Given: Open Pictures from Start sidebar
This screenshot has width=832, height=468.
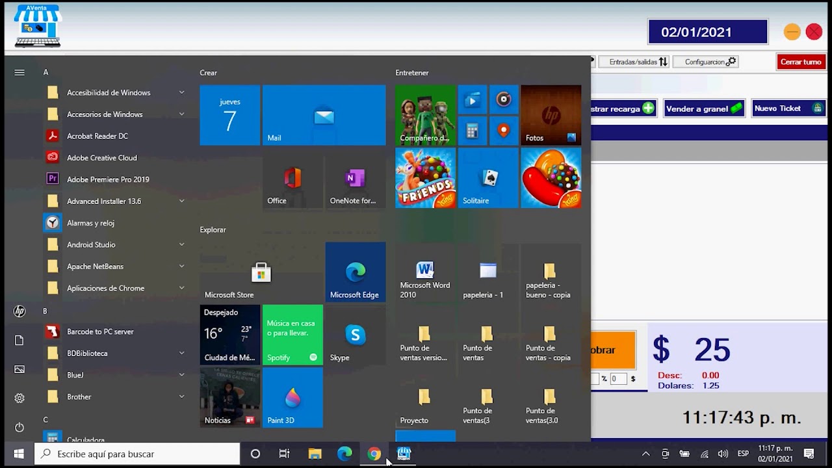Looking at the screenshot, I should coord(19,369).
